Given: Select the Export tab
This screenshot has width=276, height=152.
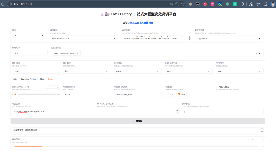Looking at the screenshot, I should click(51, 79).
